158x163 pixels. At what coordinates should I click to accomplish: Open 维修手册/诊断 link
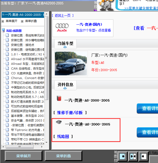(x=70, y=113)
